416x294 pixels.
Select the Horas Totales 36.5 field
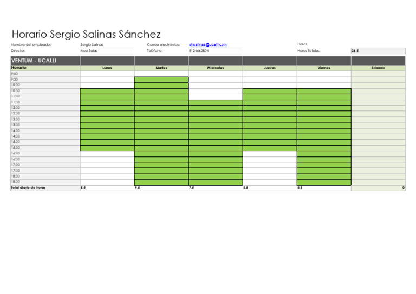click(378, 51)
